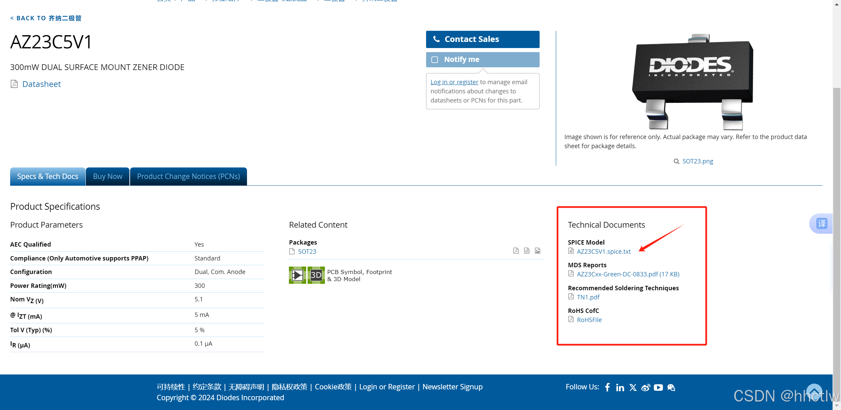Click SOT23 package document icon
The image size is (841, 410).
(x=292, y=251)
